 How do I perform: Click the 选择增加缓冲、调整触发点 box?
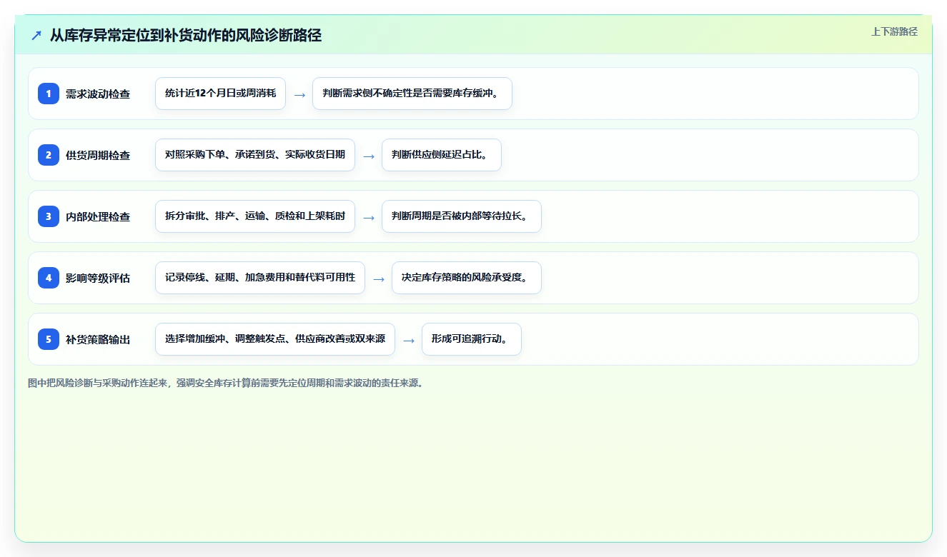pos(275,339)
